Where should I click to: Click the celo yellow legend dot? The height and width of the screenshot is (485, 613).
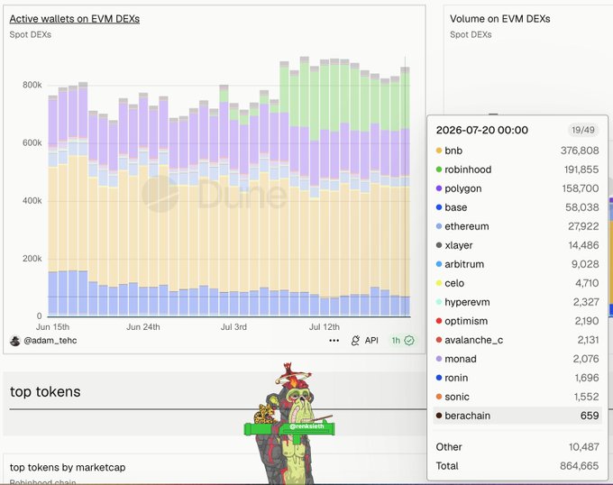tap(439, 283)
